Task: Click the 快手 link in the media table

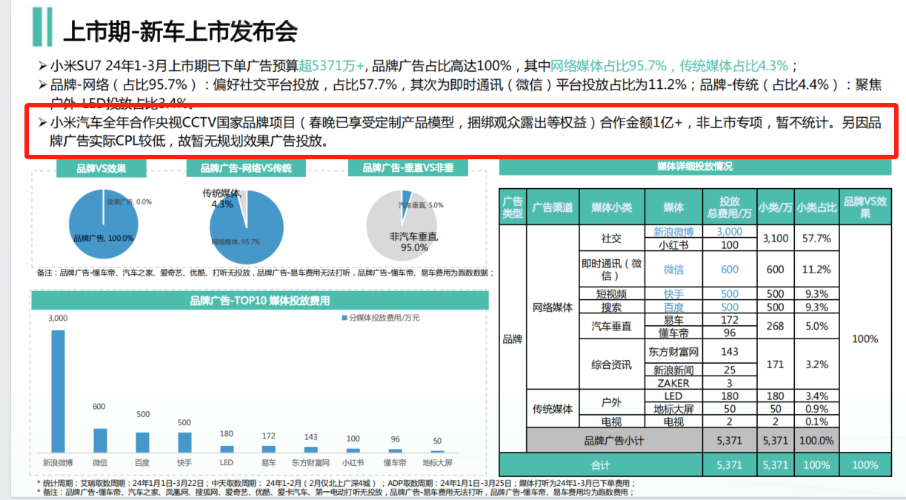Action: click(673, 293)
